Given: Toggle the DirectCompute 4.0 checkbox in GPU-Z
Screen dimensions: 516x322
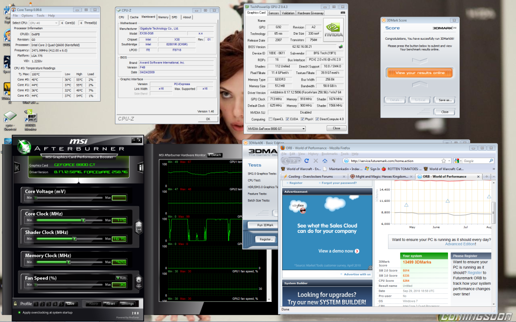Looking at the screenshot, I should coord(317,119).
